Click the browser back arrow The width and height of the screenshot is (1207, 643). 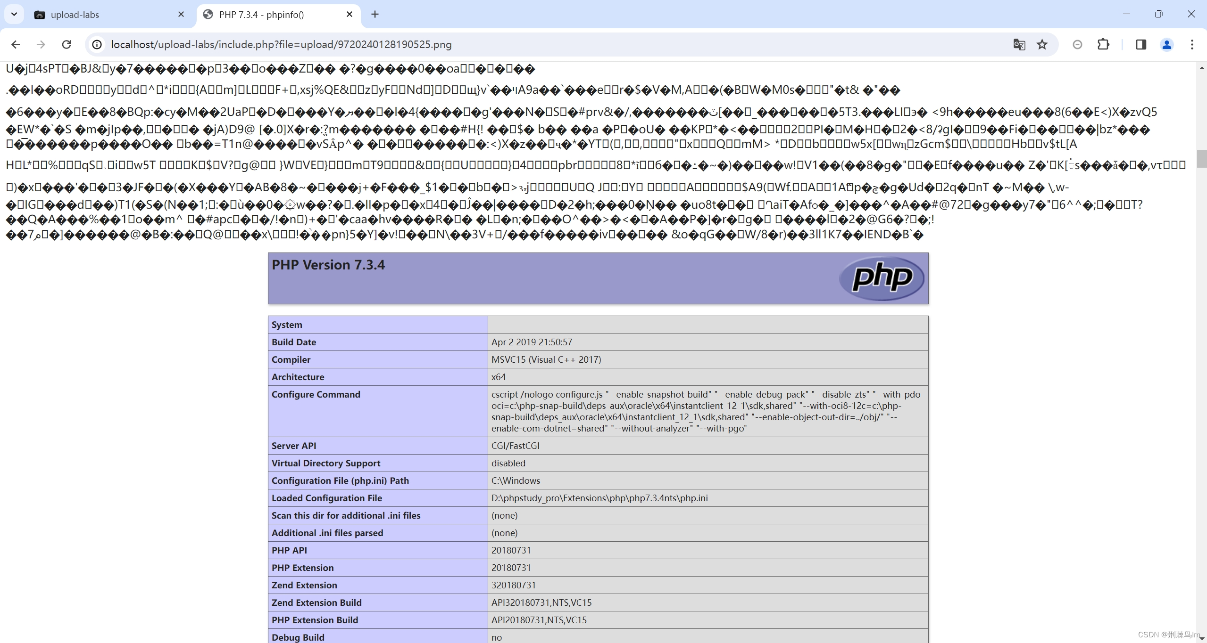coord(16,44)
